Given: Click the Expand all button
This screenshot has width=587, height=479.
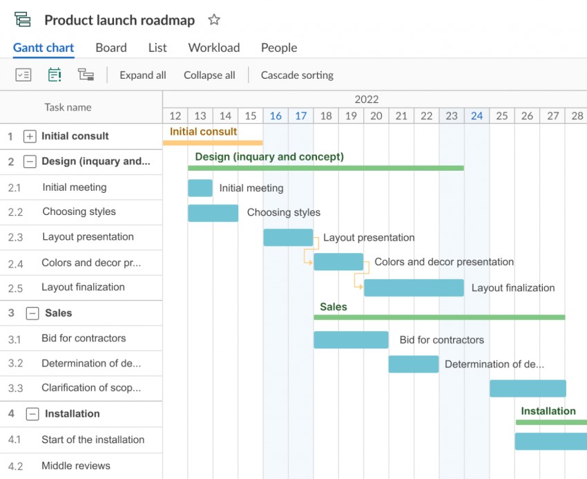Looking at the screenshot, I should (x=143, y=75).
